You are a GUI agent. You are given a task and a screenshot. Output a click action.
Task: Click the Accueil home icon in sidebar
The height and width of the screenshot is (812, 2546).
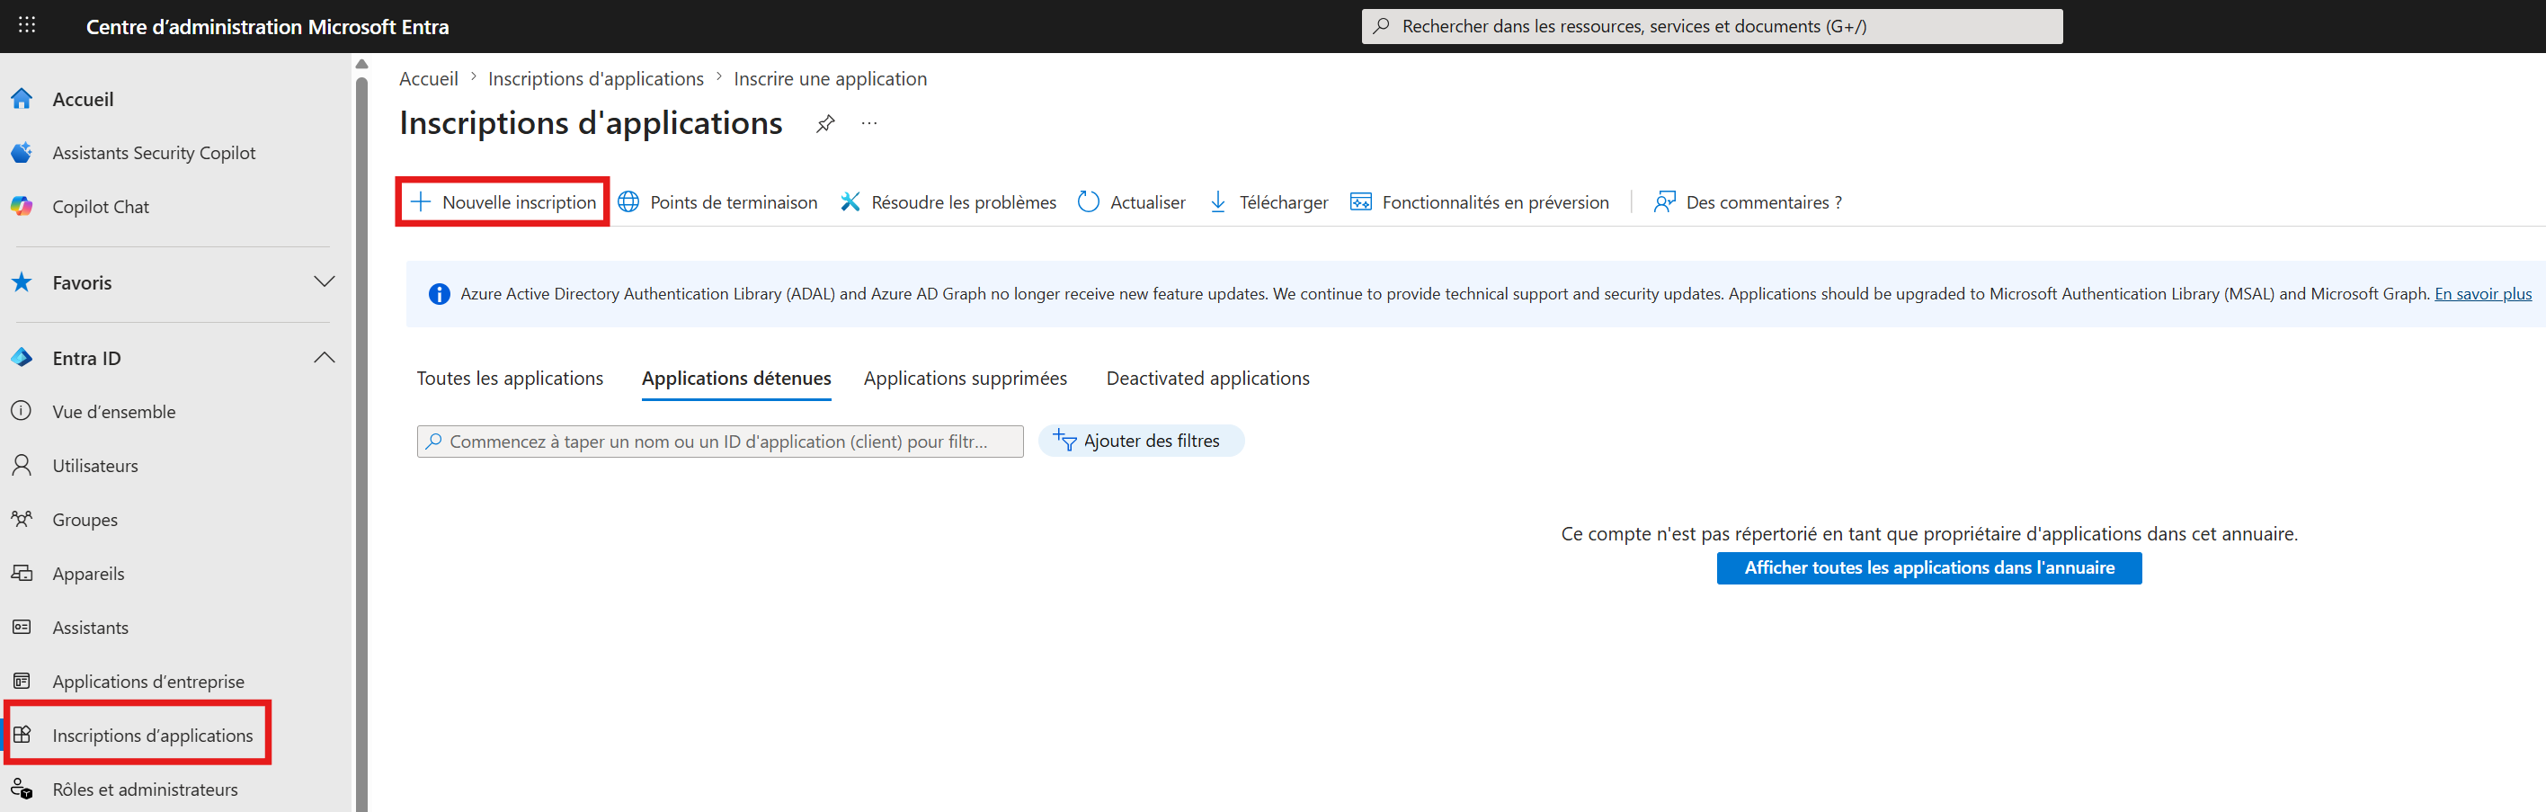22,99
